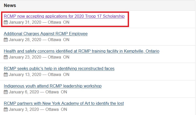Select the January 3, 2020 date text
Viewport: 196px width, 115px height.
(x=24, y=110)
